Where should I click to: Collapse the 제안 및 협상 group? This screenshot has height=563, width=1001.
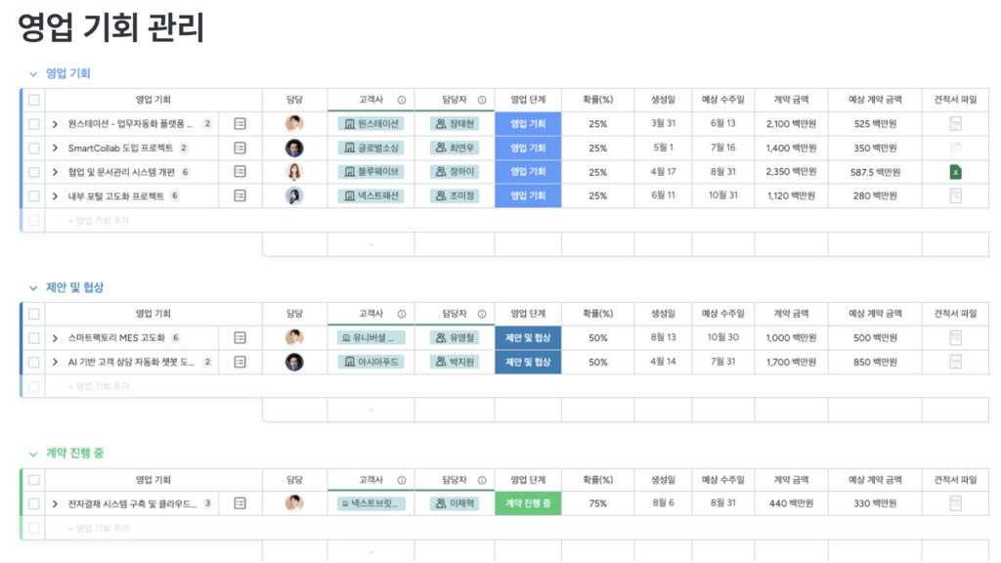pos(33,288)
